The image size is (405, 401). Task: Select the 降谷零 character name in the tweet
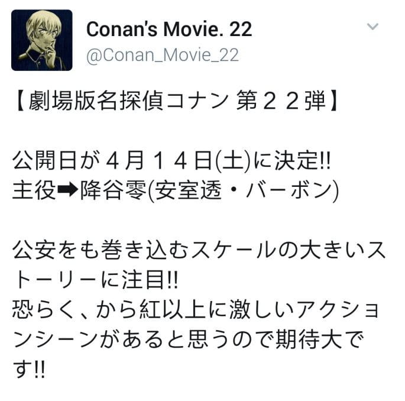(114, 190)
